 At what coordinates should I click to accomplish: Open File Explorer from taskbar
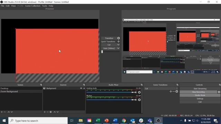tap(80, 121)
